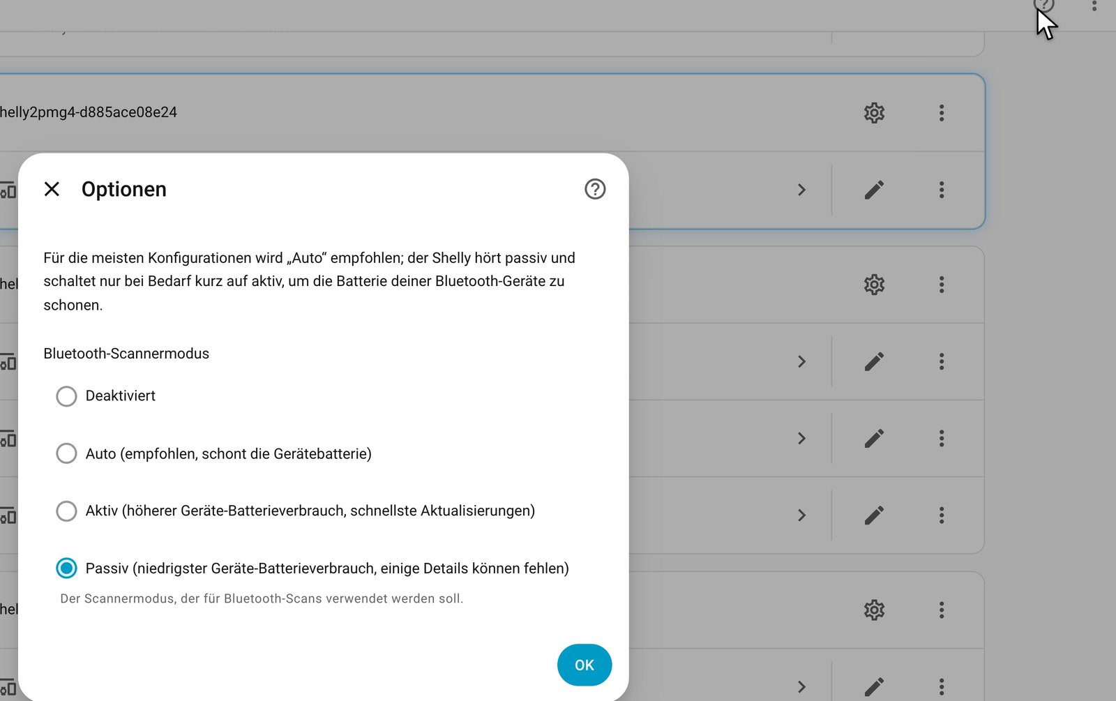Viewport: 1116px width, 701px height.
Task: Select the Deaktiviert scanner mode
Action: 66,396
